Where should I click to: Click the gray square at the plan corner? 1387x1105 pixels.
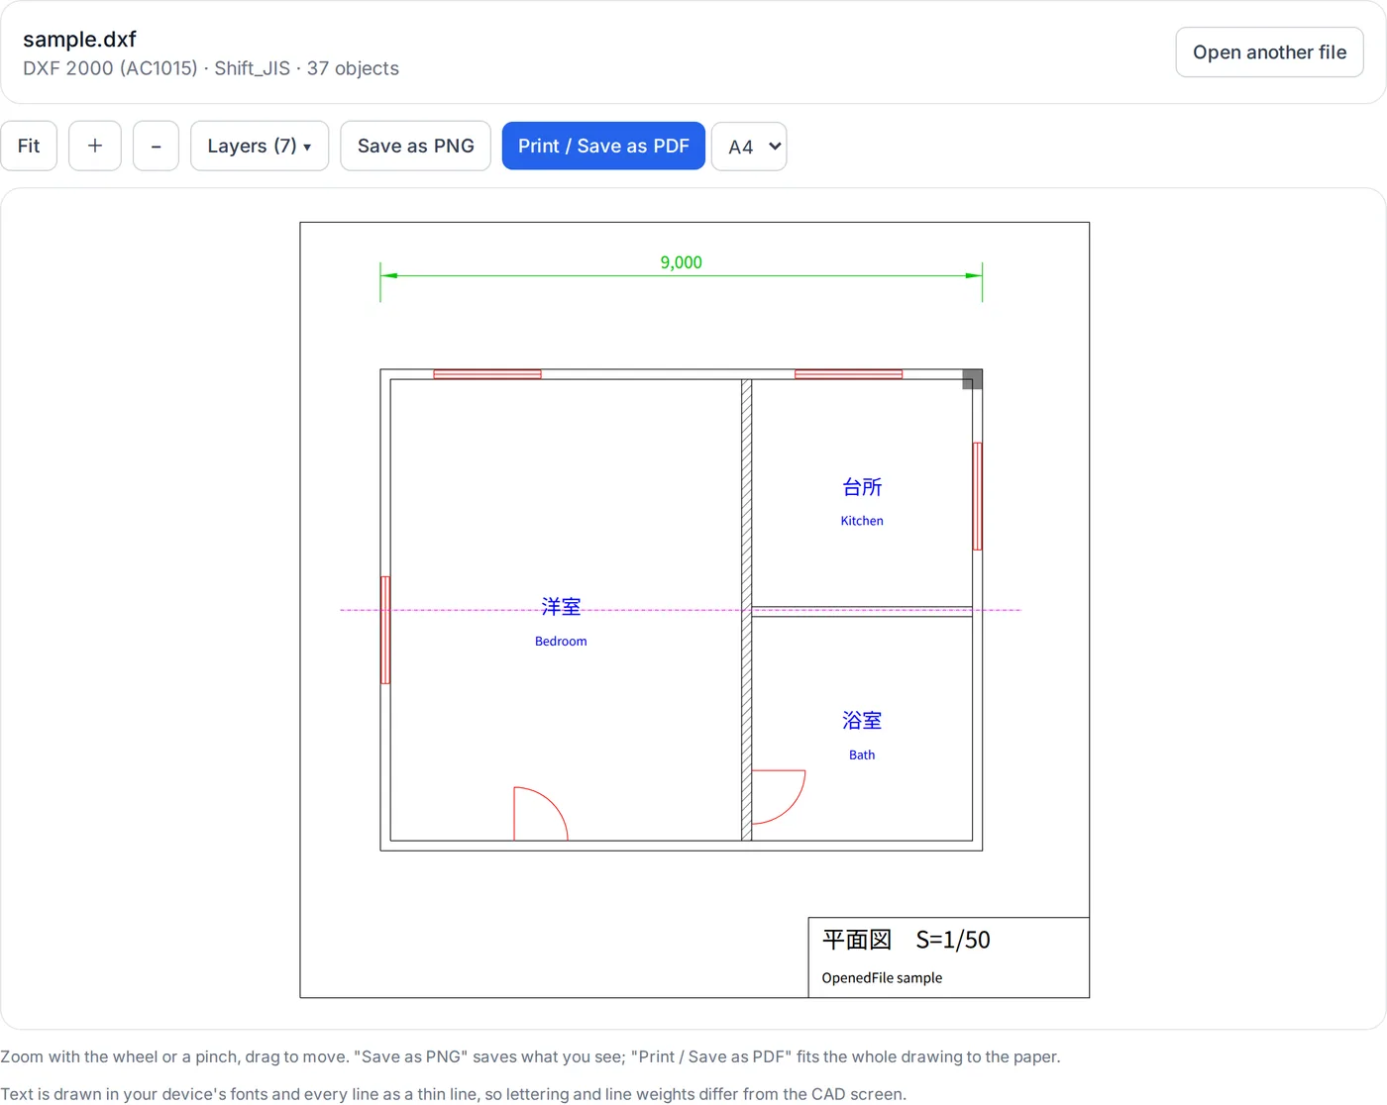(973, 379)
